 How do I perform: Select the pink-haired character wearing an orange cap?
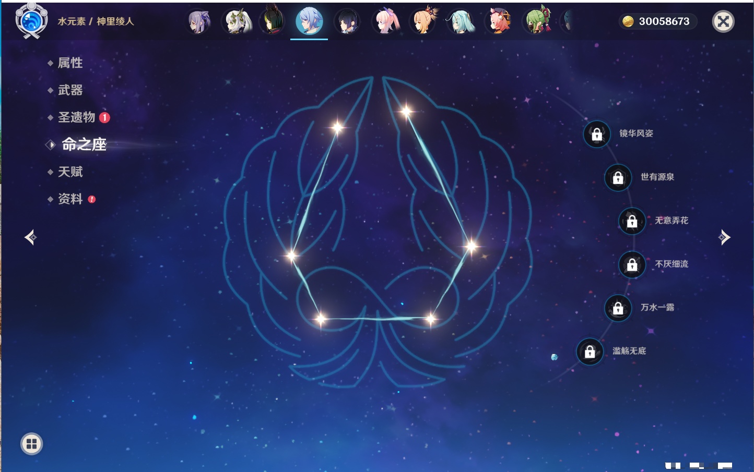[499, 22]
